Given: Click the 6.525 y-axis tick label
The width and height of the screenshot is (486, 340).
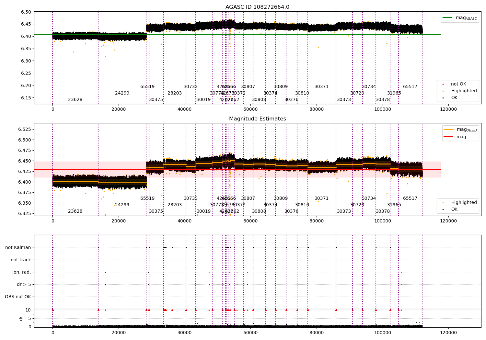Looking at the screenshot, I should 25,129.
